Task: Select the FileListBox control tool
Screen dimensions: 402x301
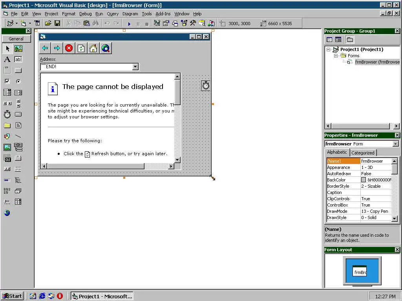Action: pos(18,125)
